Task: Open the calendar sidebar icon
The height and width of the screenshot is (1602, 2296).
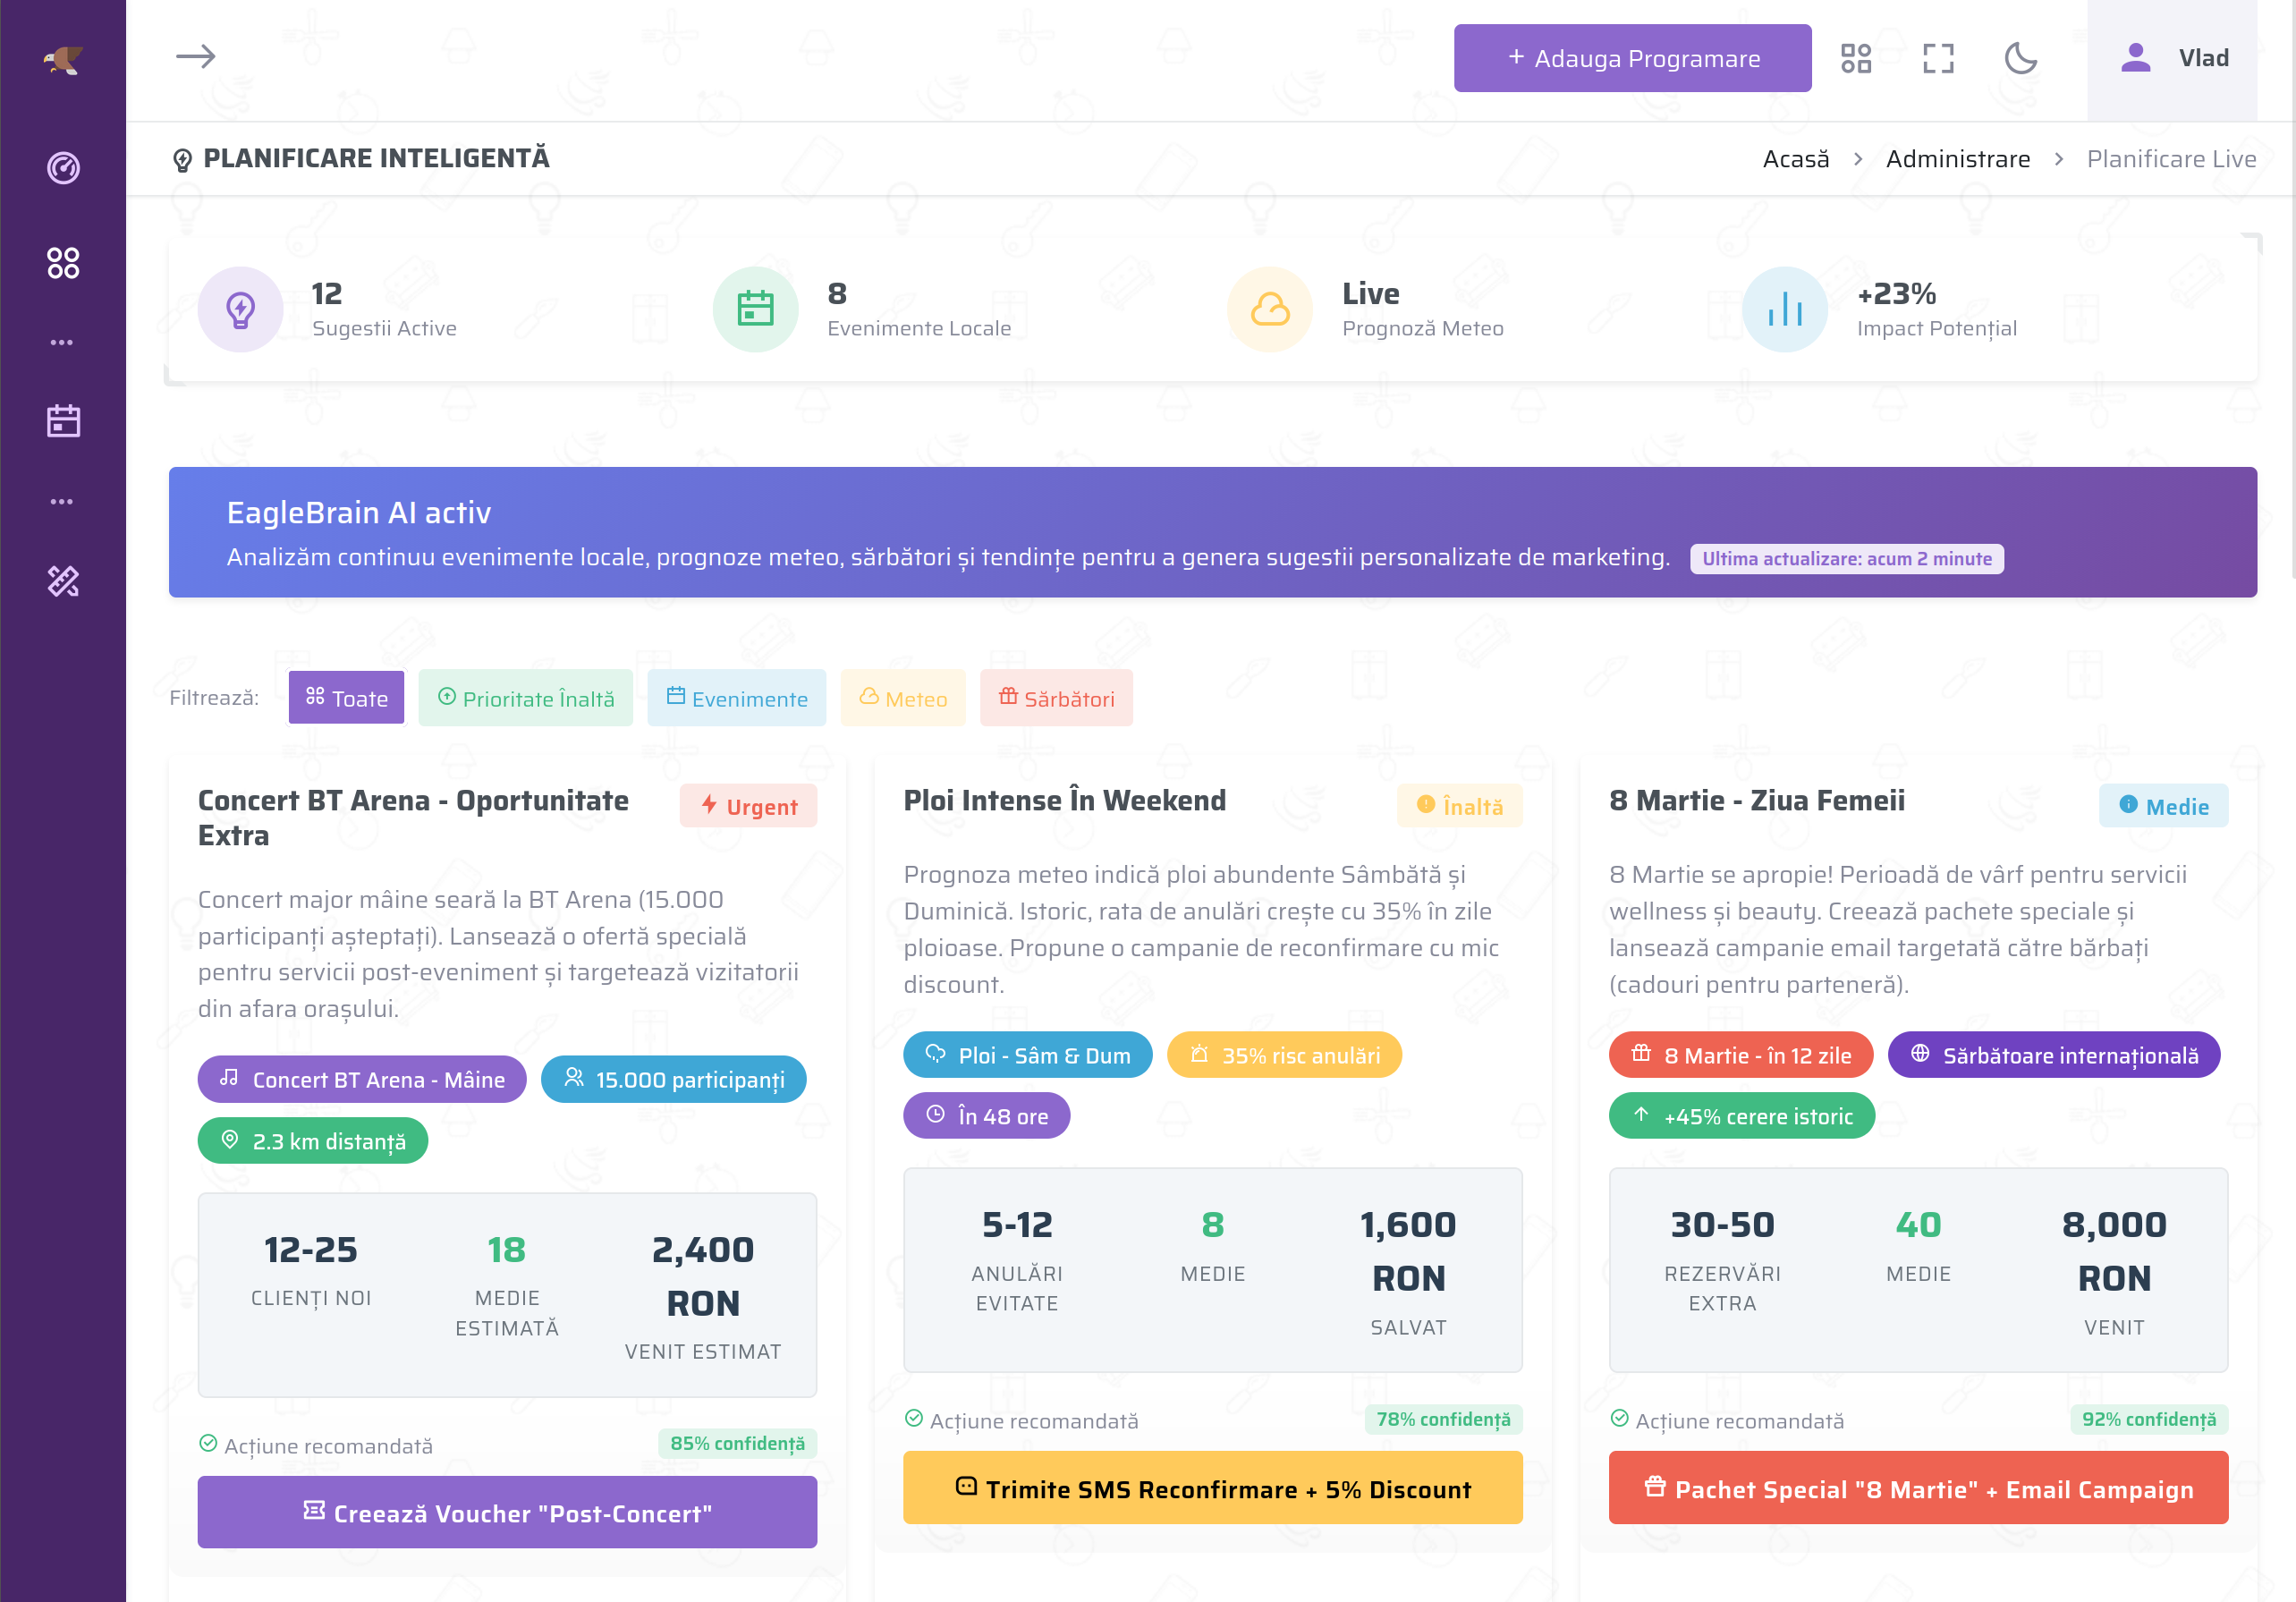Action: [x=63, y=421]
